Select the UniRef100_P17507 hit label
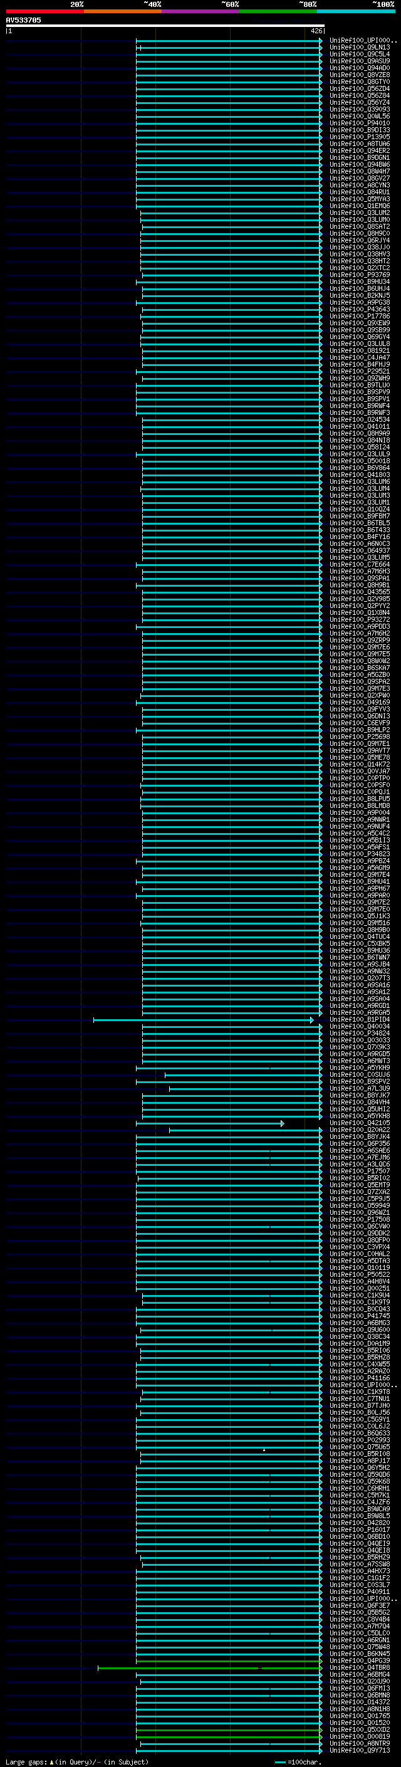Screen dimensions: 401x1767 pyautogui.click(x=359, y=1171)
